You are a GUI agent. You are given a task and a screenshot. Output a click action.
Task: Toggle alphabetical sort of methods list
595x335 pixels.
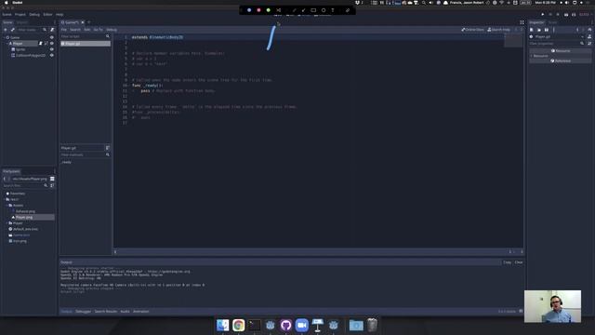pyautogui.click(x=108, y=148)
